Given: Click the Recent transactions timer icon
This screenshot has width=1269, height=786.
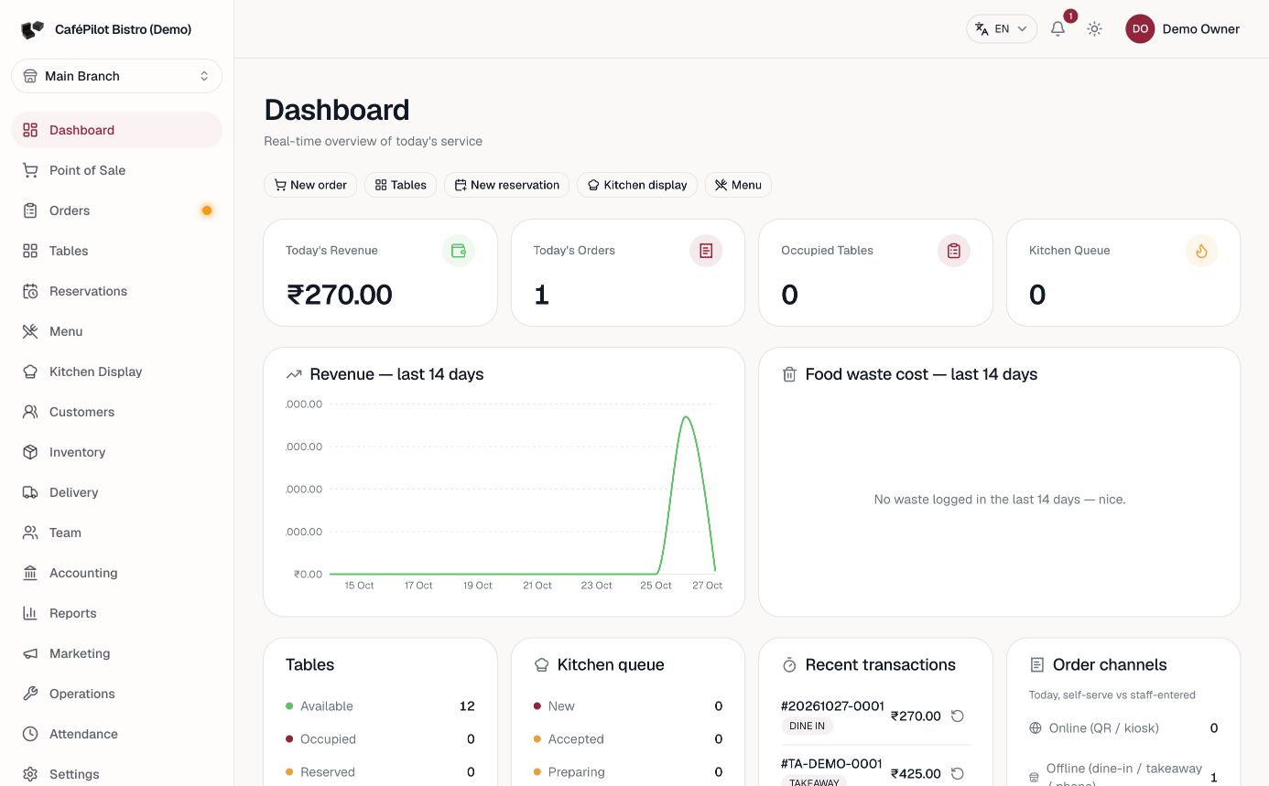Looking at the screenshot, I should click(x=789, y=665).
